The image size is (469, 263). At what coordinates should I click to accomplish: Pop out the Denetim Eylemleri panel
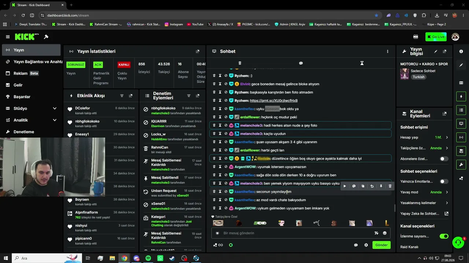[x=197, y=96]
